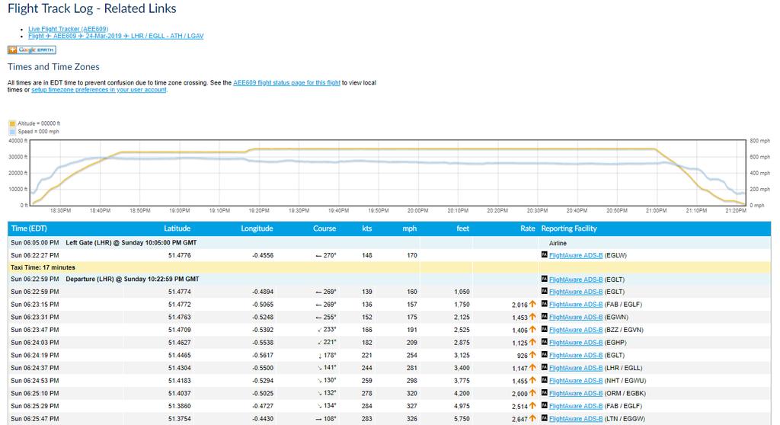Open FlightAware ADS-B link for EGWN
The image size is (780, 425).
(576, 317)
